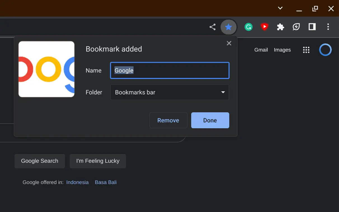339x212 pixels.
Task: Click the Google logo bookmark thumbnail
Action: (x=46, y=69)
